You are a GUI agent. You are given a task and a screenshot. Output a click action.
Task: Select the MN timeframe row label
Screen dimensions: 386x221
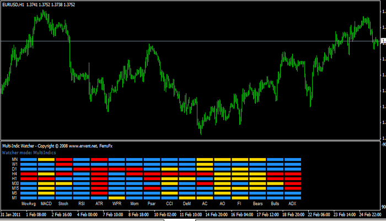pyautogui.click(x=14, y=159)
